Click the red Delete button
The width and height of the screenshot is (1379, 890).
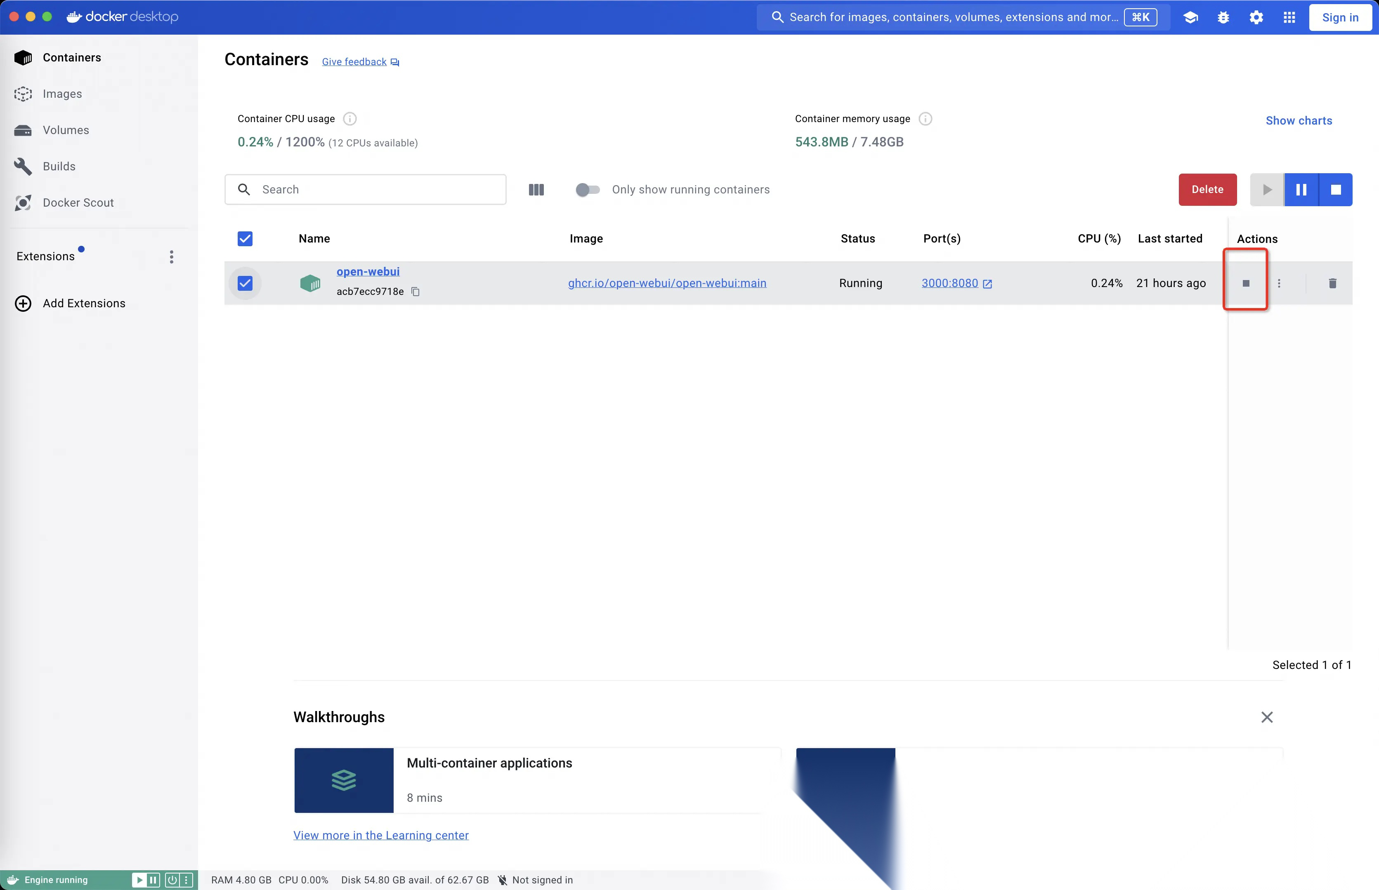[x=1207, y=190]
